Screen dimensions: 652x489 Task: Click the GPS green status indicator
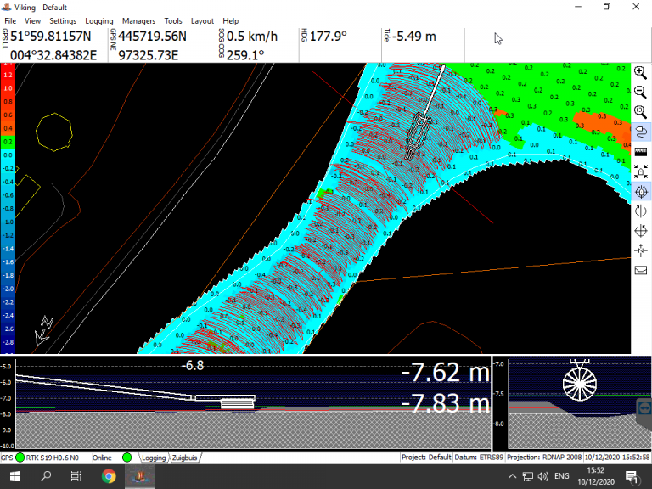tap(20, 458)
